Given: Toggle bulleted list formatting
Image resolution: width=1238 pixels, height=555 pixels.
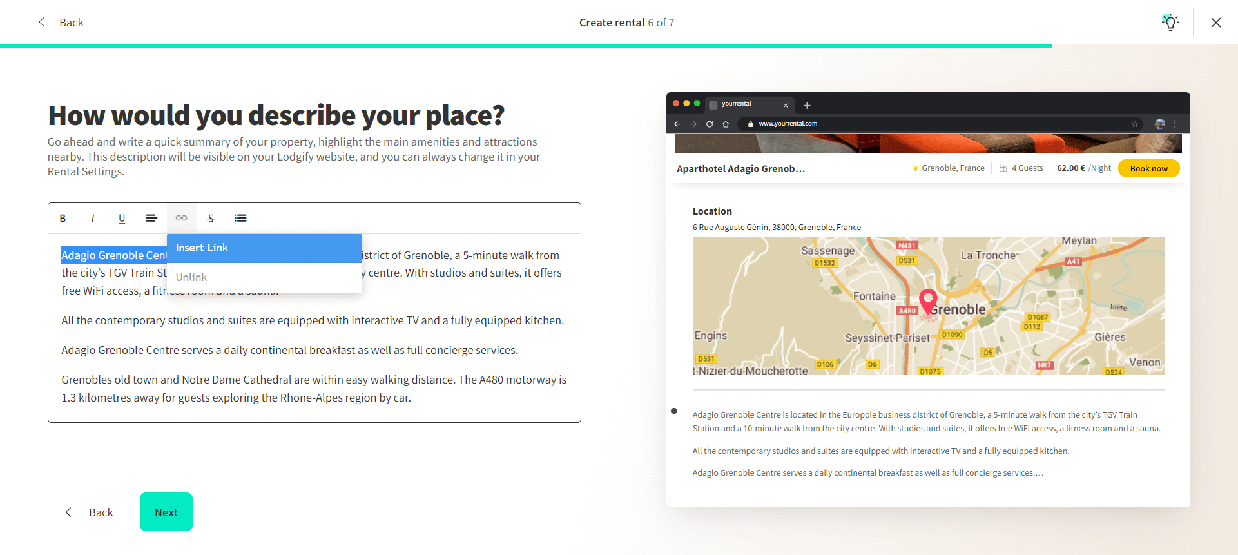Looking at the screenshot, I should click(240, 219).
